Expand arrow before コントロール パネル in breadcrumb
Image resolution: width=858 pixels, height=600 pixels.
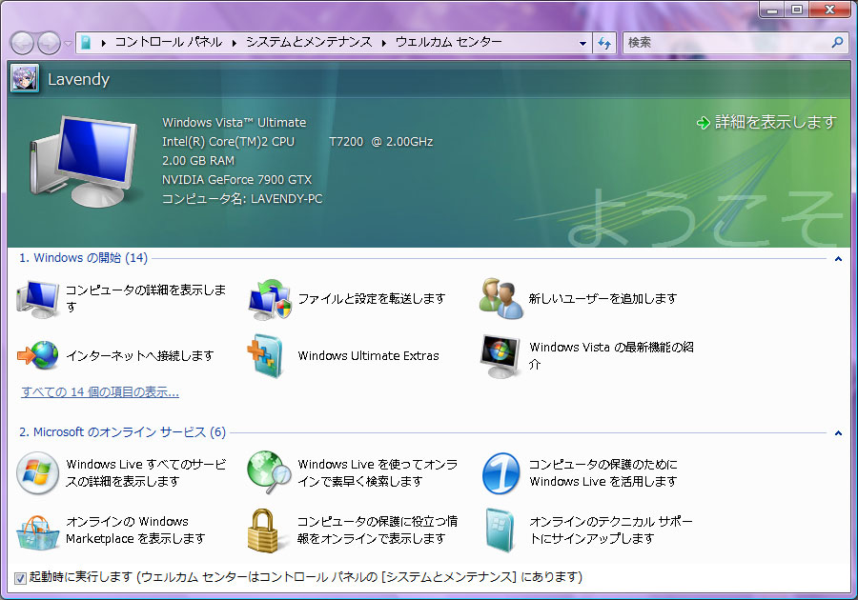pos(103,43)
